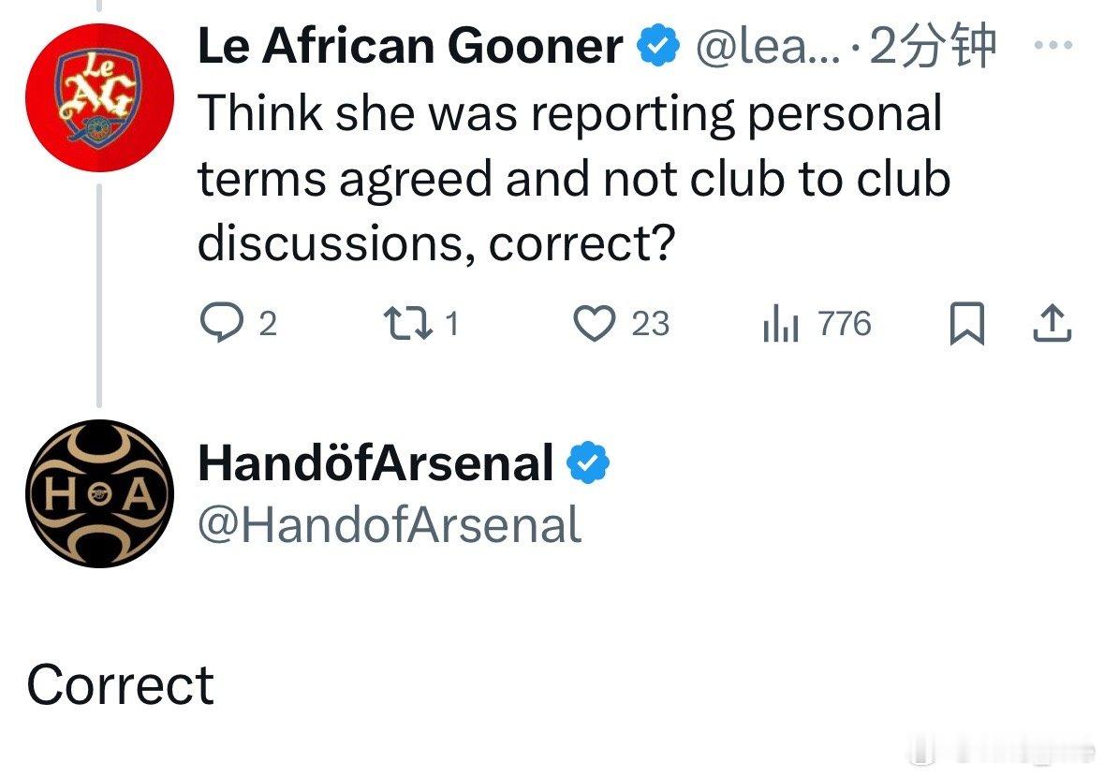This screenshot has width=1104, height=777.
Task: Click the 776 views count
Action: [x=845, y=324]
